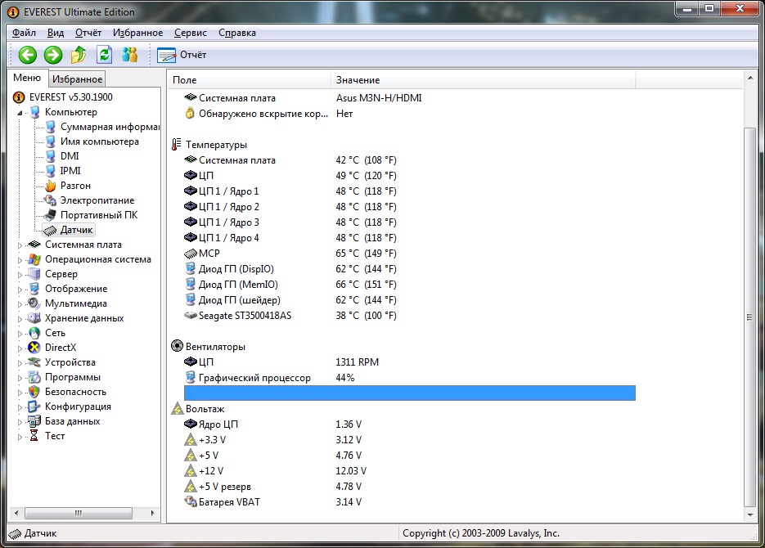Click the hard drive icon beside Seagate ST3500418AS
765x548 pixels.
click(191, 316)
